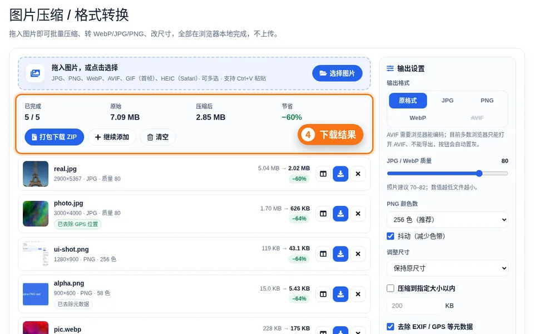Download compressed alpha.png
The image size is (534, 334).
coord(340,294)
